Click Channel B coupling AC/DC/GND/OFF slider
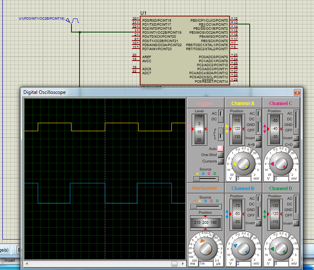Viewport: 314px width, 270px height. 258,207
